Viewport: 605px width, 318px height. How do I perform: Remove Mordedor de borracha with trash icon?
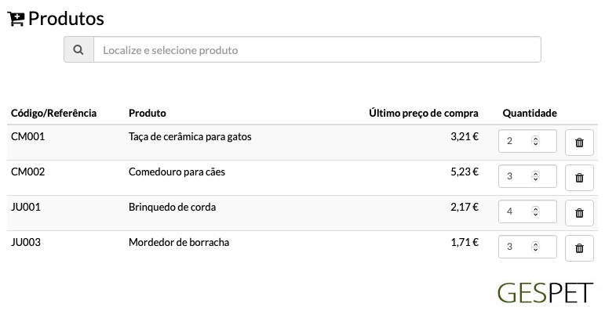tap(579, 248)
